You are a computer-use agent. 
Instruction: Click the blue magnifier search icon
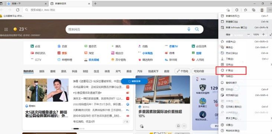pyautogui.click(x=197, y=29)
